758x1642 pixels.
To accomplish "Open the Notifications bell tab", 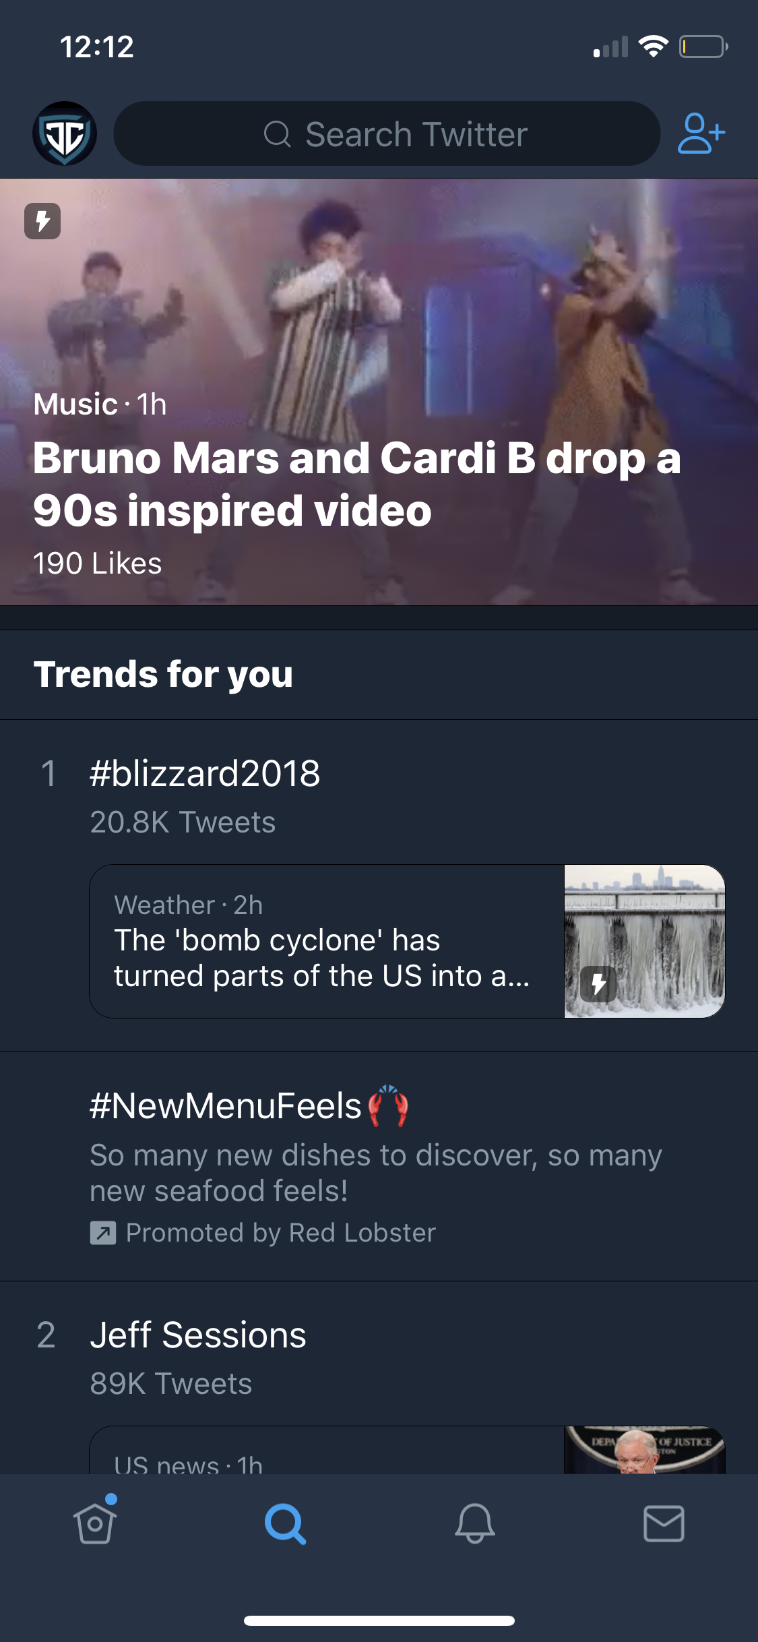I will point(475,1523).
